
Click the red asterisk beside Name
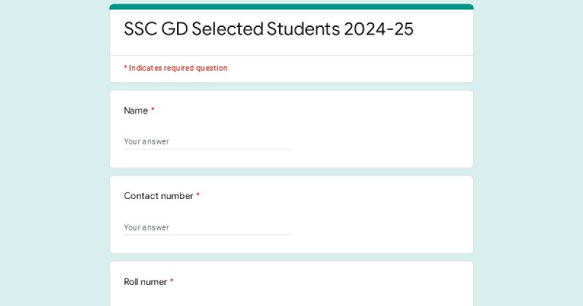tap(152, 110)
